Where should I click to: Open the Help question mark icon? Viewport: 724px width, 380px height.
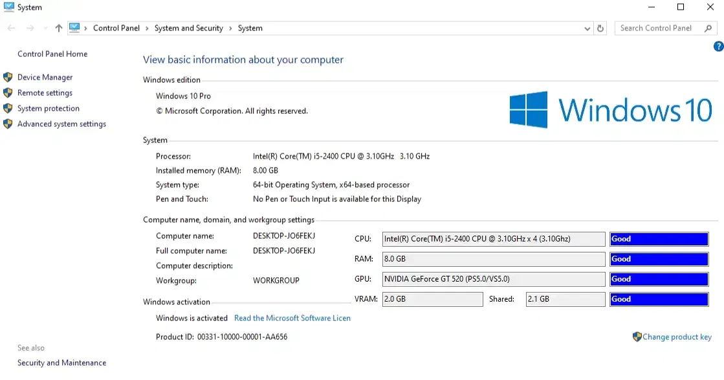pyautogui.click(x=718, y=47)
